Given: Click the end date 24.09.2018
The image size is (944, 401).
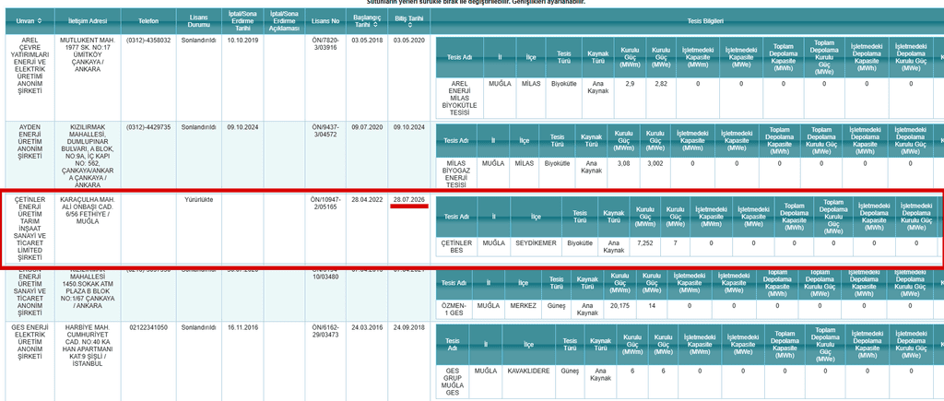Looking at the screenshot, I should 409,327.
